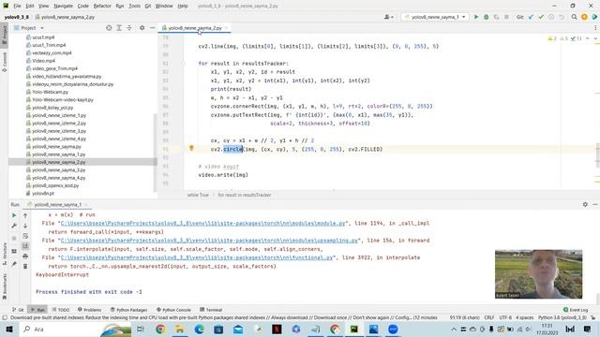Click the Windows Start button

pyautogui.click(x=9, y=330)
